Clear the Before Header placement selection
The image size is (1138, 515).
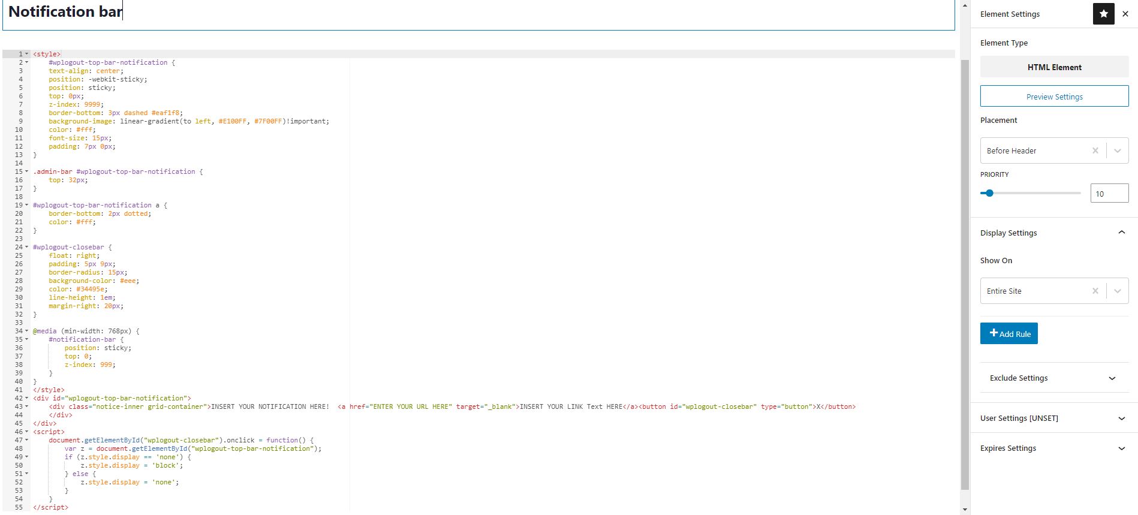1095,150
